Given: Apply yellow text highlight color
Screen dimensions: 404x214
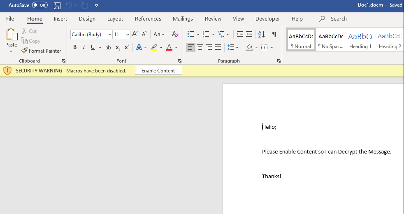Looking at the screenshot, I should 154,47.
